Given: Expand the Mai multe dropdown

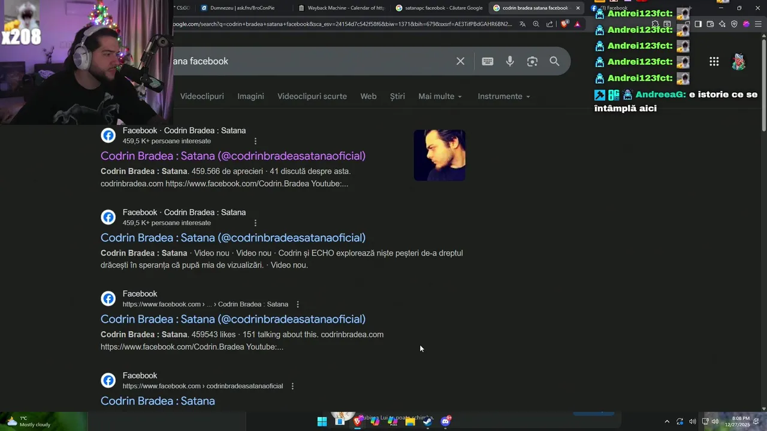Looking at the screenshot, I should [440, 96].
